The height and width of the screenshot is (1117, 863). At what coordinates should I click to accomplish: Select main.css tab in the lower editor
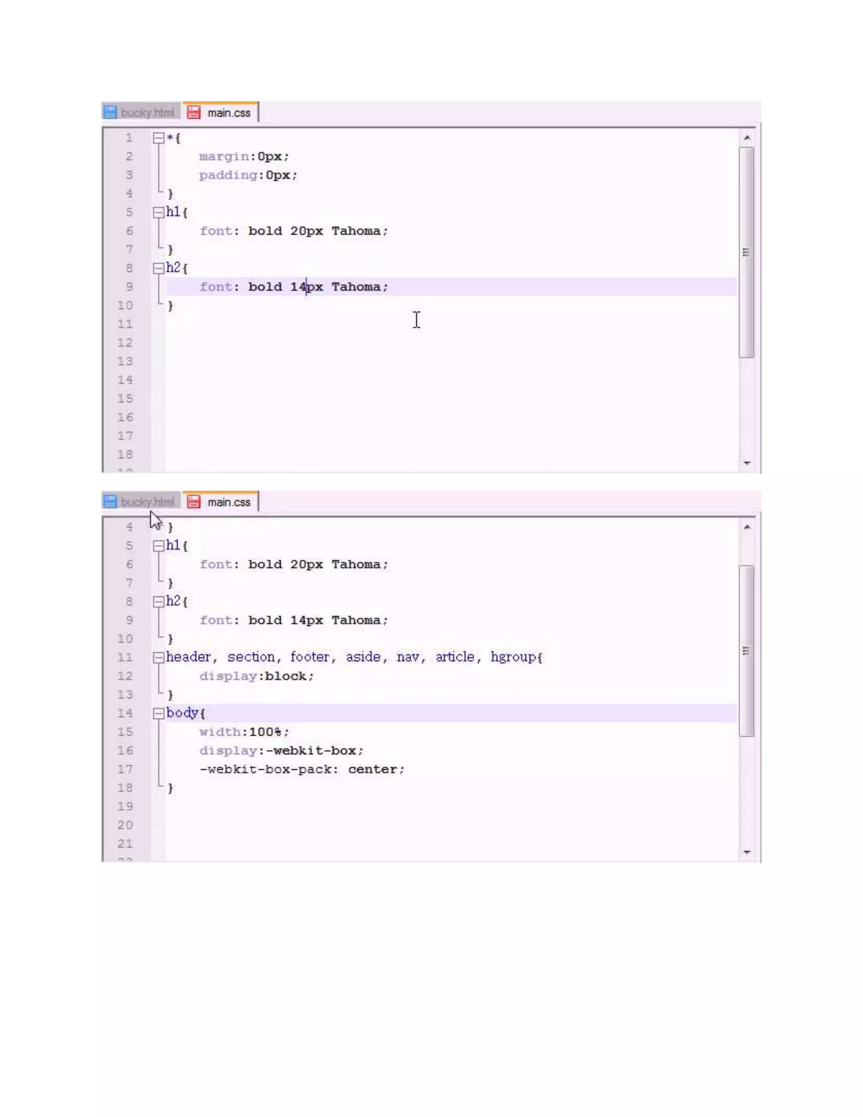(221, 502)
